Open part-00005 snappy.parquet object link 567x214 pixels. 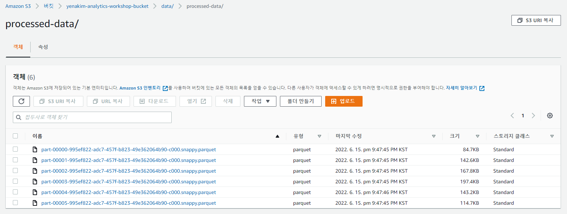click(129, 203)
